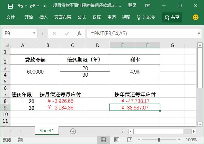The image size is (204, 144).
Task: Switch to the 数据 ribbon tab
Action: [x=97, y=17]
